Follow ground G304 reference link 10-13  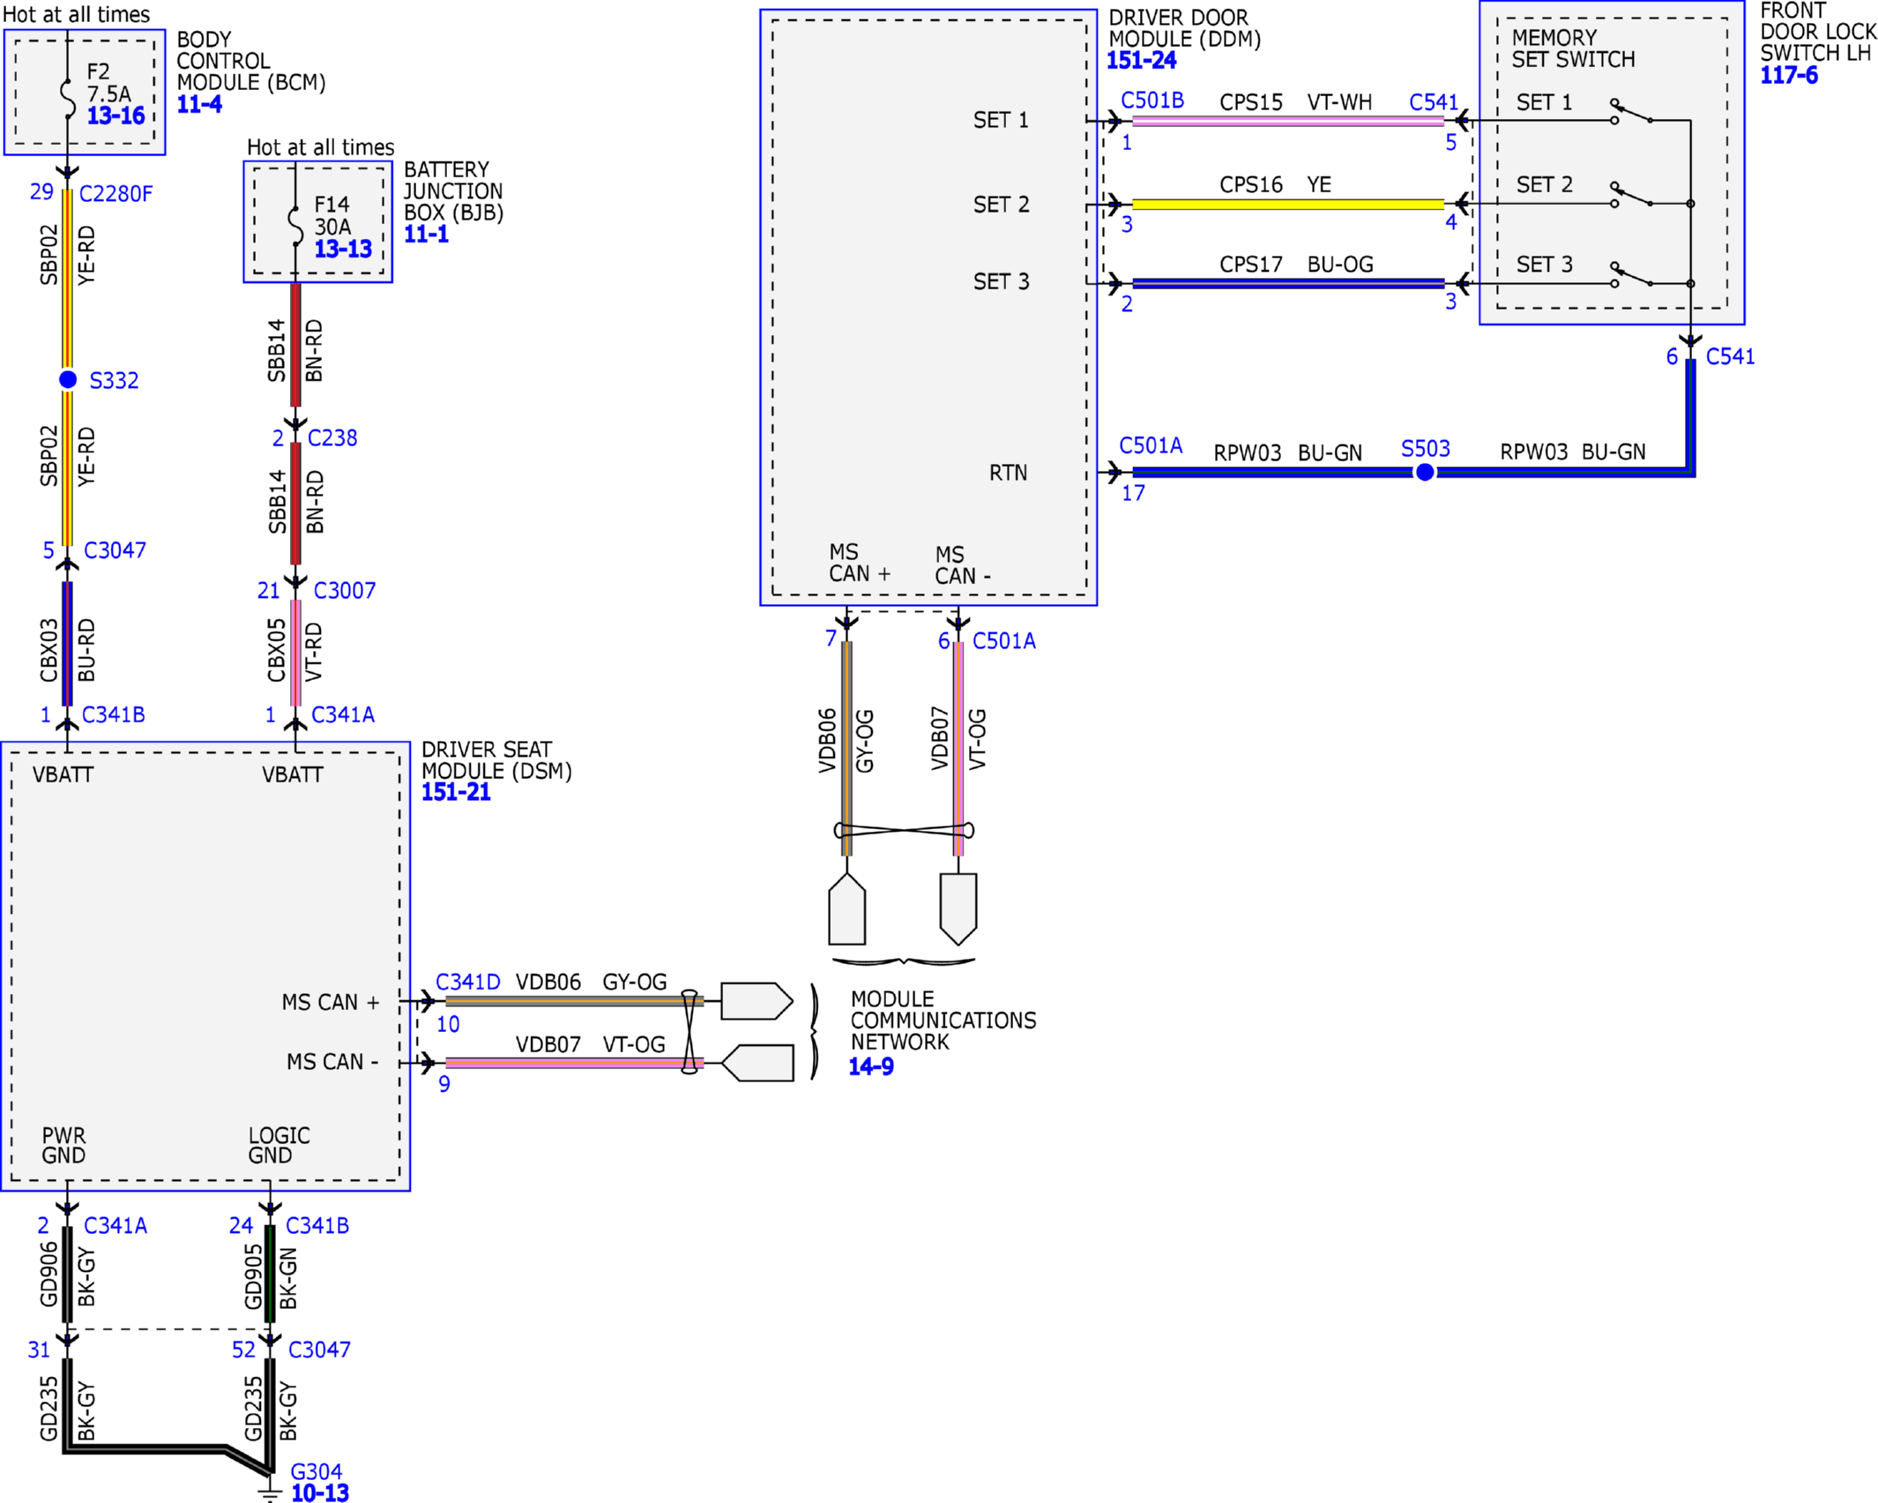coord(319,1492)
